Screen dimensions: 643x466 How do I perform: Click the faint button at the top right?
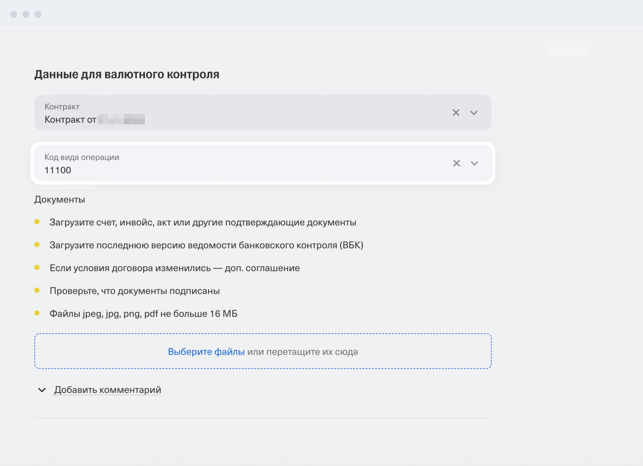tap(568, 52)
